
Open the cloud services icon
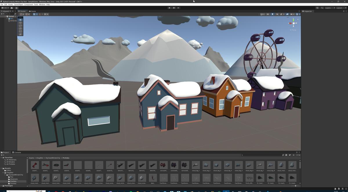pyautogui.click(x=12, y=8)
